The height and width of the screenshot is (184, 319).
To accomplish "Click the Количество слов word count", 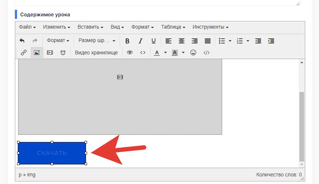I will click(x=279, y=175).
